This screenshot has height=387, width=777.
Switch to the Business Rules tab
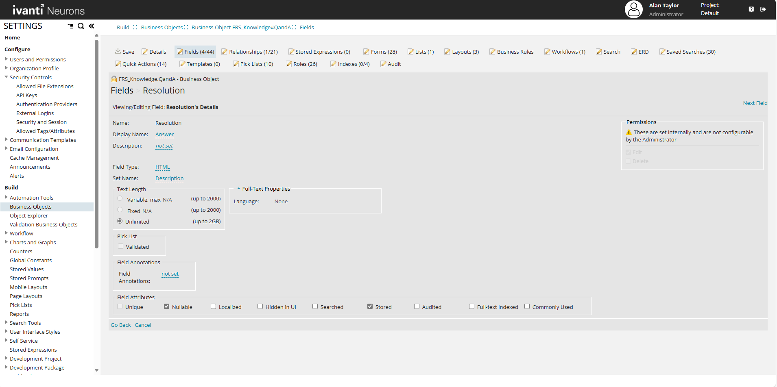(511, 52)
